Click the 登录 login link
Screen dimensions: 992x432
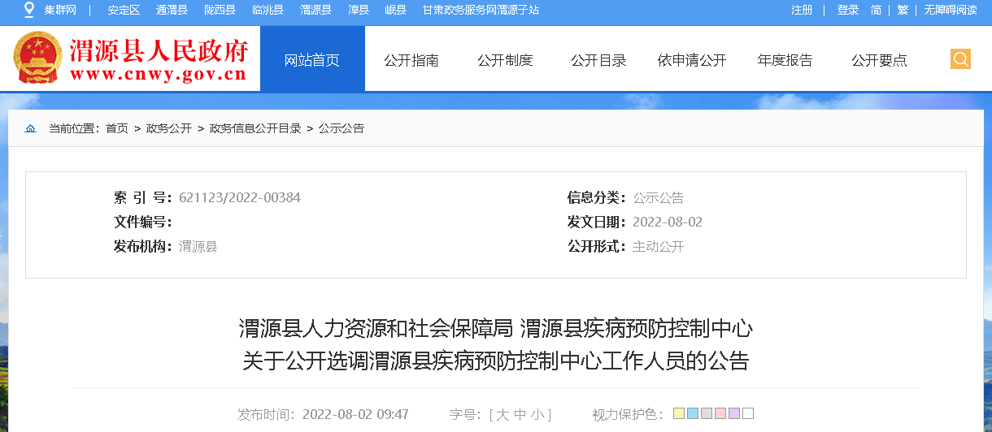(x=848, y=10)
